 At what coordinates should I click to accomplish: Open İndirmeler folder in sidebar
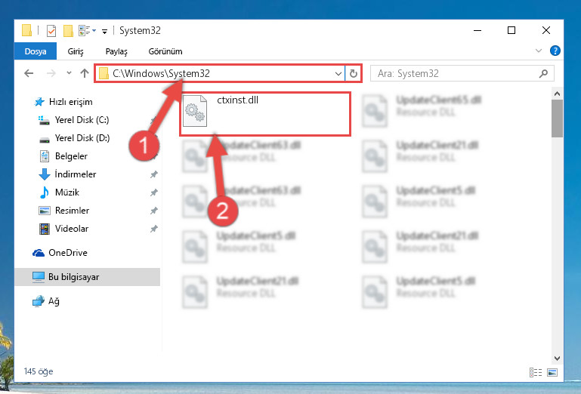point(67,174)
